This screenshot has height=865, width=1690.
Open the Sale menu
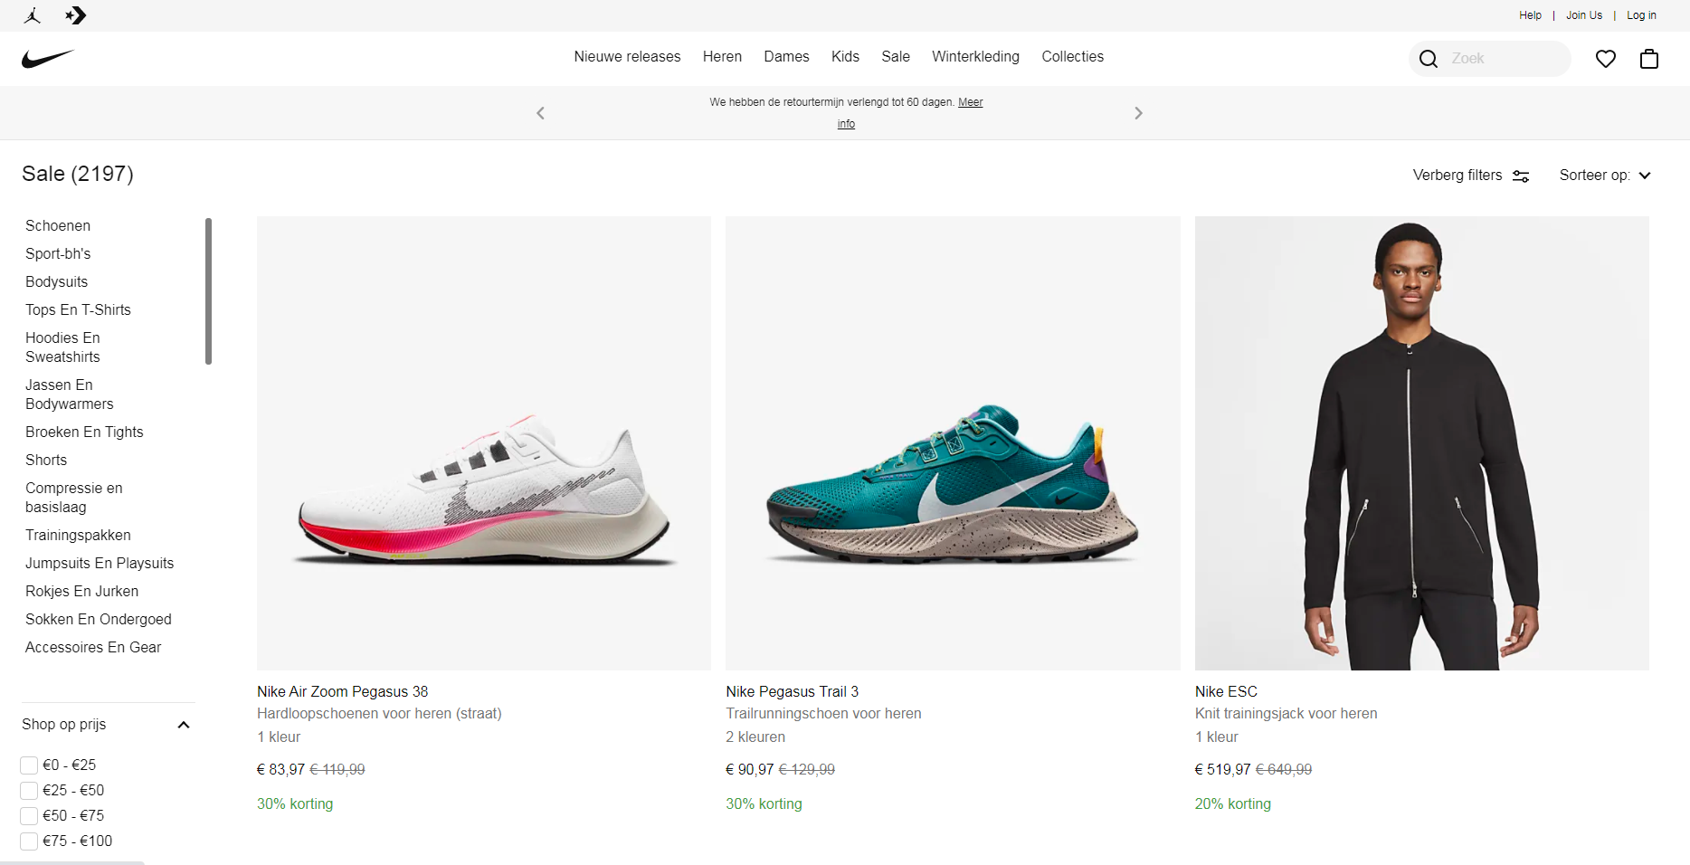(x=896, y=57)
